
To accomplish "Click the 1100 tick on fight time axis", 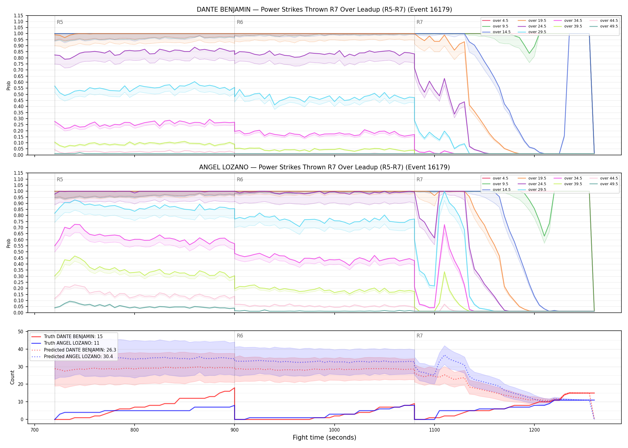I will (434, 430).
